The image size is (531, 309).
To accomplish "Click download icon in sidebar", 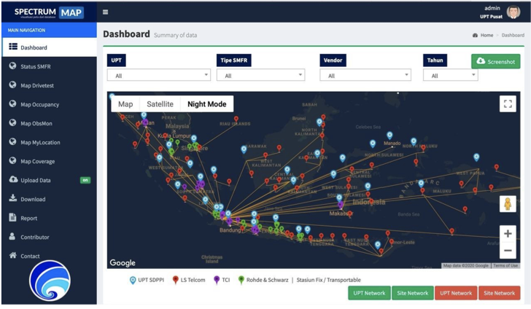I will coord(13,198).
